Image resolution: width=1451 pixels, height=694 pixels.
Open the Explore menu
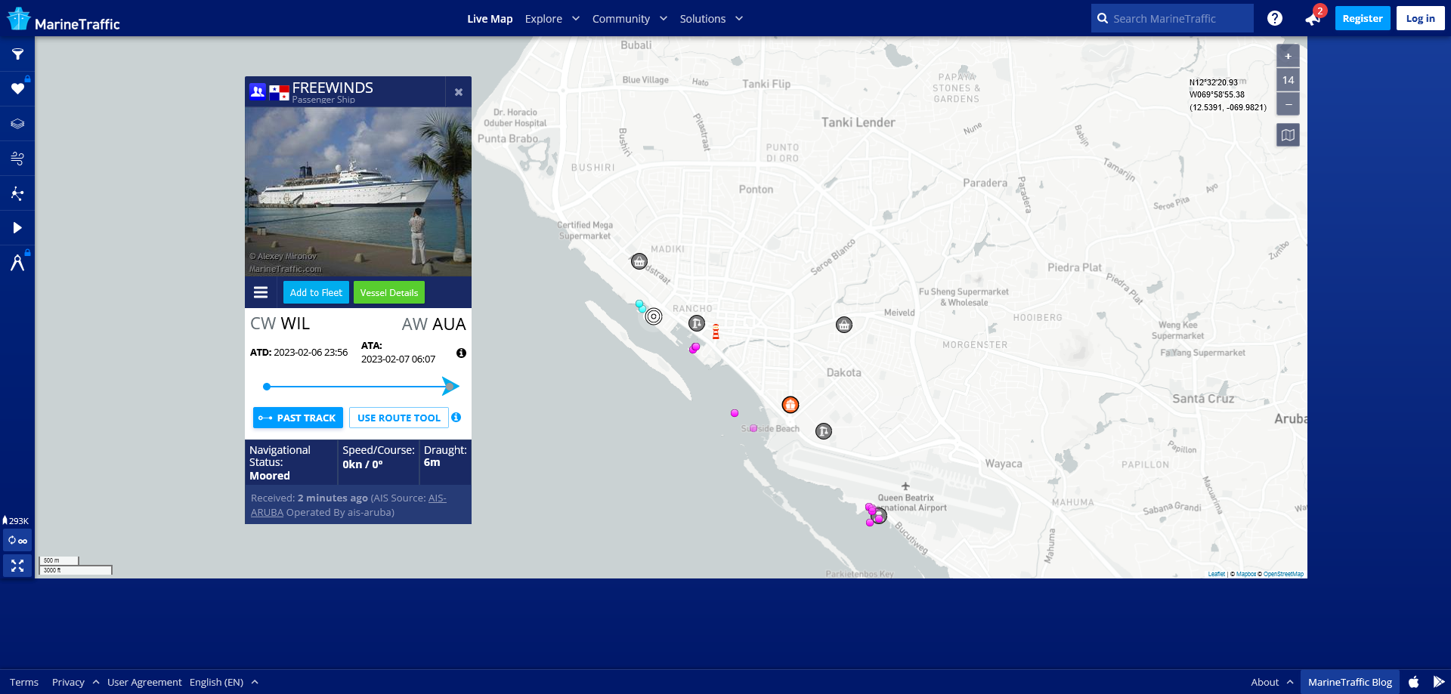coord(543,19)
